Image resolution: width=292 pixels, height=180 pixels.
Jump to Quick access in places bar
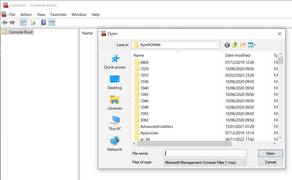click(115, 62)
